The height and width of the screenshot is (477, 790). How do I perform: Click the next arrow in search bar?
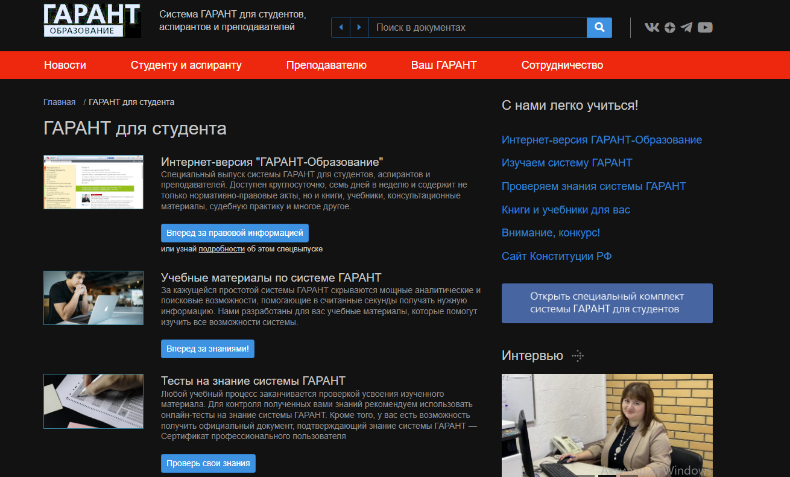tap(359, 27)
